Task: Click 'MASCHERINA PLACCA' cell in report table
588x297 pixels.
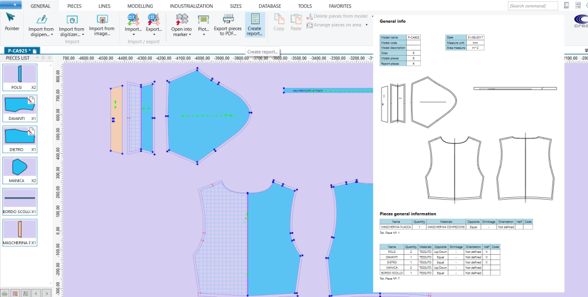Action: pos(396,227)
